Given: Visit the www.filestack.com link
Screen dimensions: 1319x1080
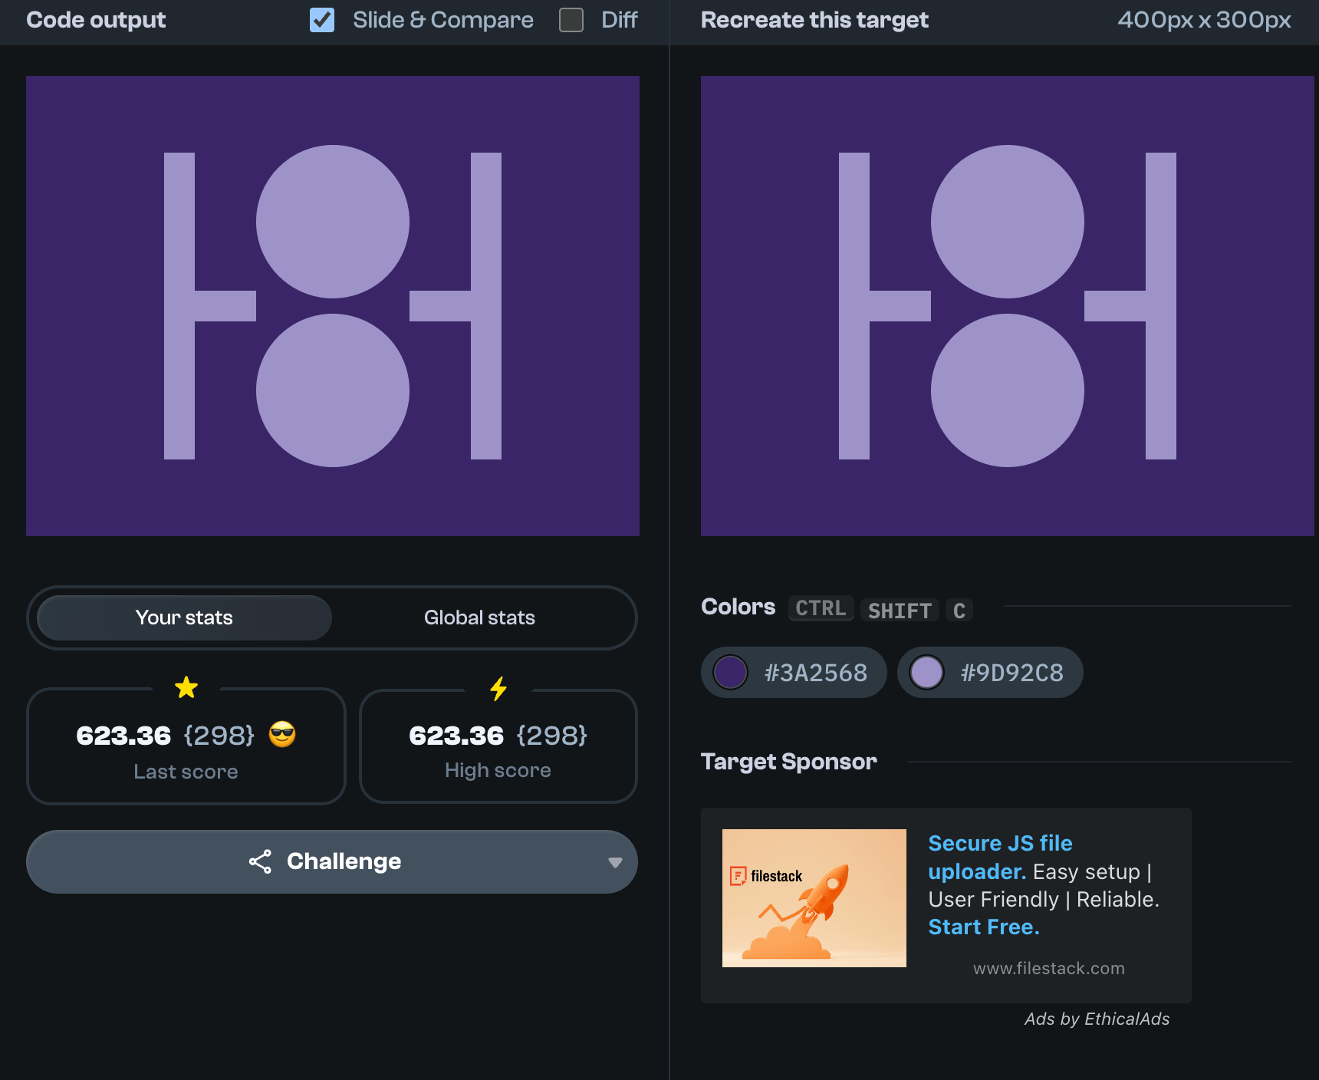Looking at the screenshot, I should click(x=1048, y=968).
